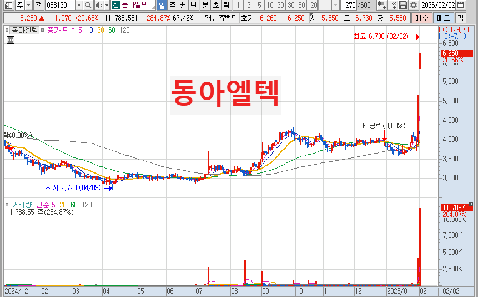
Task: Click the 02/02 axis date label
Action: pos(451,291)
